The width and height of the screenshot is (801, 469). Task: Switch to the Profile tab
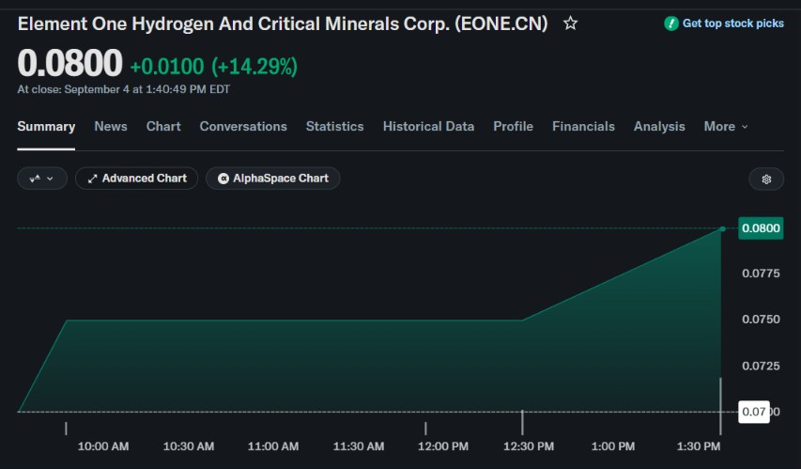coord(513,126)
